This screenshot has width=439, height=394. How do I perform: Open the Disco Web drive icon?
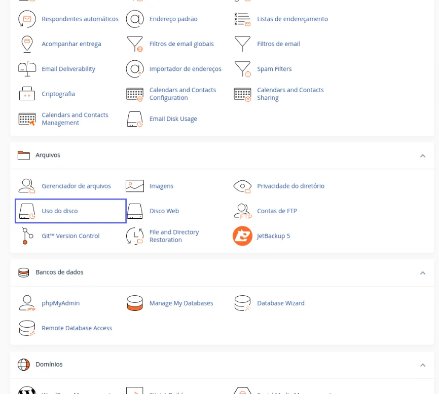(x=135, y=211)
